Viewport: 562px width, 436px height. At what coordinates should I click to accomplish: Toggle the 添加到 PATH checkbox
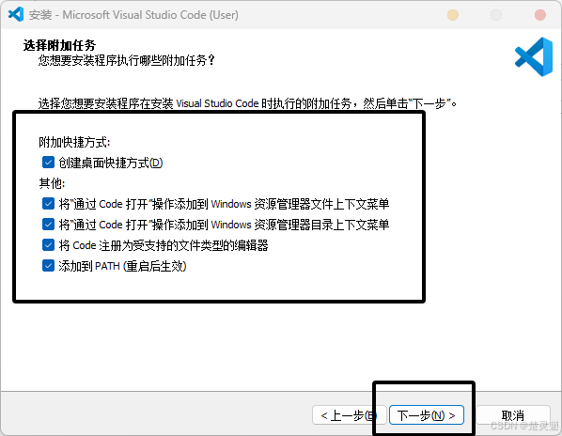pyautogui.click(x=48, y=266)
